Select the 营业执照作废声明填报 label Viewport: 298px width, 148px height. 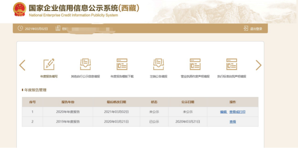[x=195, y=77]
